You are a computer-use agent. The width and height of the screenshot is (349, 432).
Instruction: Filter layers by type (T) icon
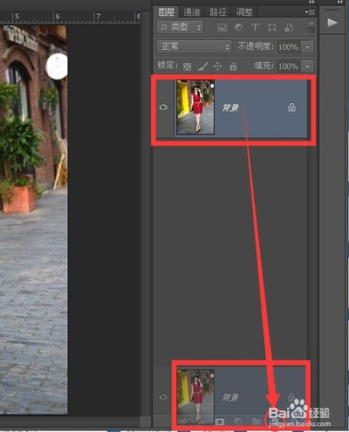[255, 27]
